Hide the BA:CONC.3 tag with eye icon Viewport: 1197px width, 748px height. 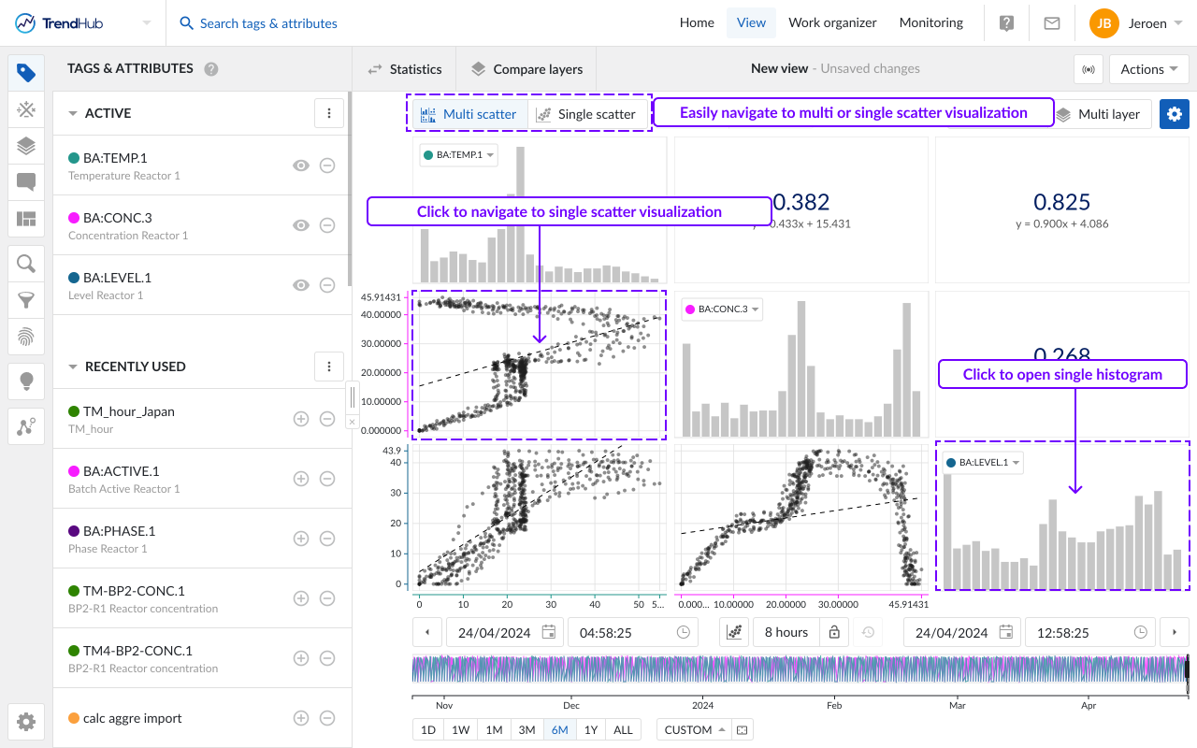click(300, 225)
